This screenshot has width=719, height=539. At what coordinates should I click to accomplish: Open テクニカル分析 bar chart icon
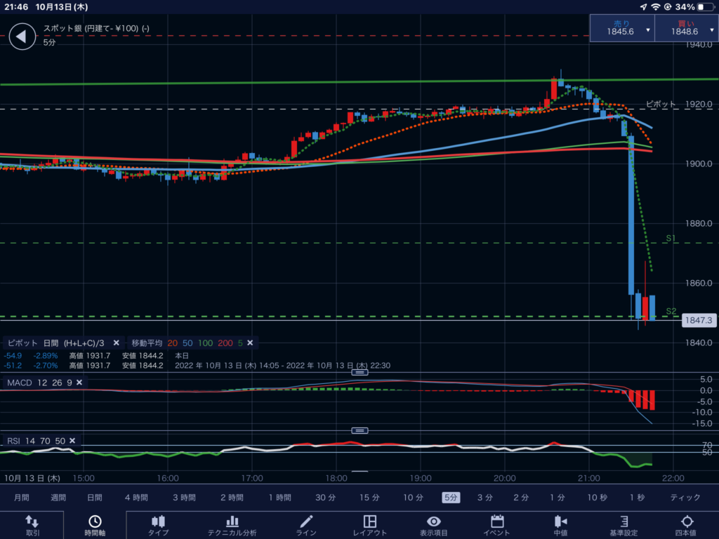pyautogui.click(x=232, y=521)
